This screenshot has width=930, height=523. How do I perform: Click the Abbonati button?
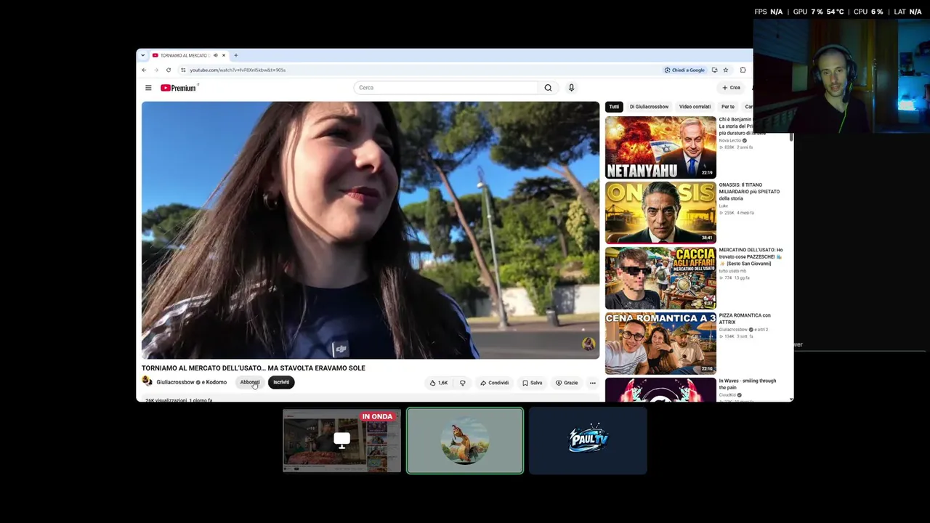tap(250, 382)
